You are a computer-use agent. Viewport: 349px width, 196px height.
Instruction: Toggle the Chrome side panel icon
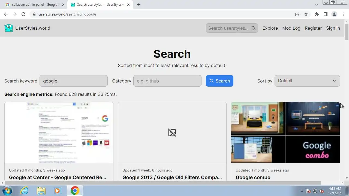[x=325, y=14]
